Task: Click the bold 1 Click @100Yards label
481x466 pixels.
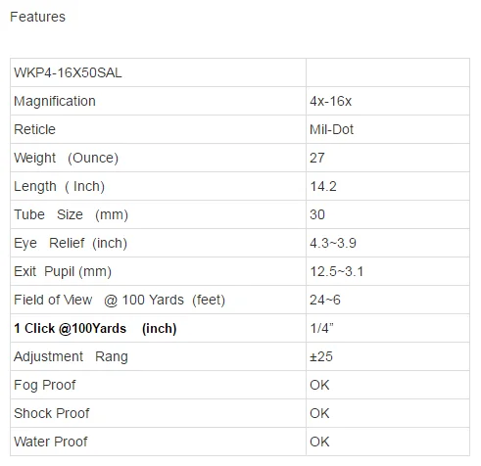Action: 95,328
